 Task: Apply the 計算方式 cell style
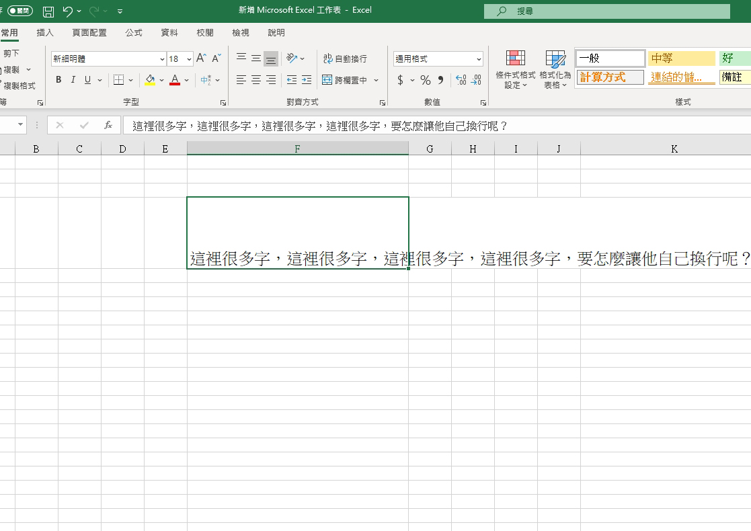(x=609, y=77)
